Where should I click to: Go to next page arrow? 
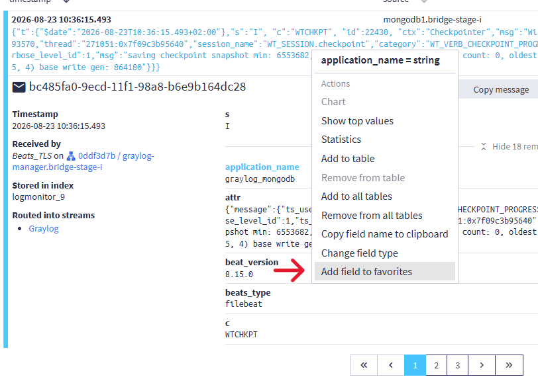482,365
